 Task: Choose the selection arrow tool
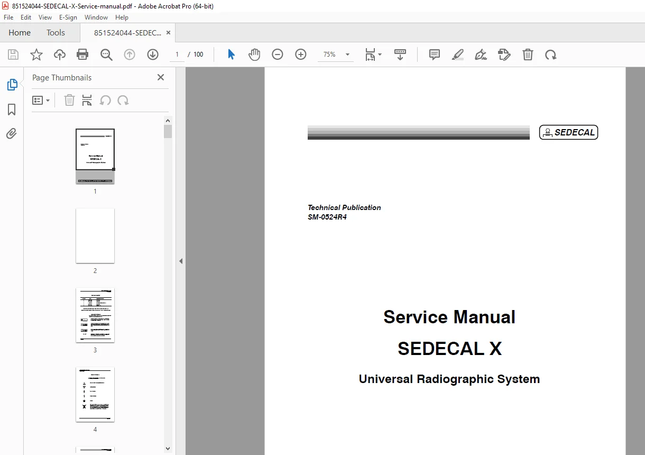[231, 54]
